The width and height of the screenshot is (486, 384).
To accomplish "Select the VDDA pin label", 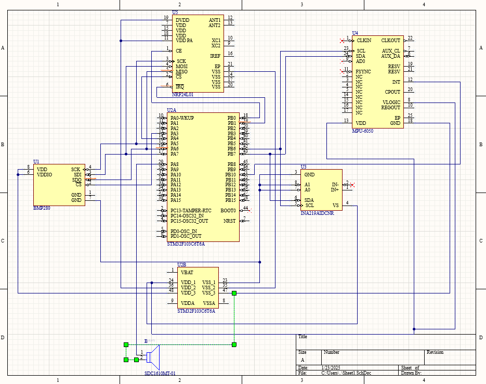I will pyautogui.click(x=188, y=303).
